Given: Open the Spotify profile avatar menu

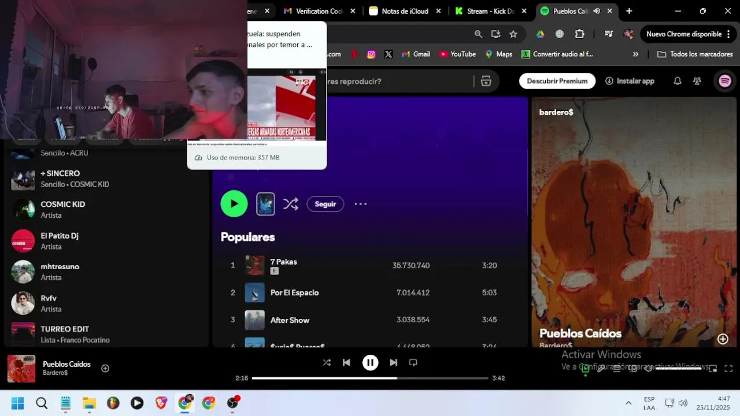Looking at the screenshot, I should (725, 81).
